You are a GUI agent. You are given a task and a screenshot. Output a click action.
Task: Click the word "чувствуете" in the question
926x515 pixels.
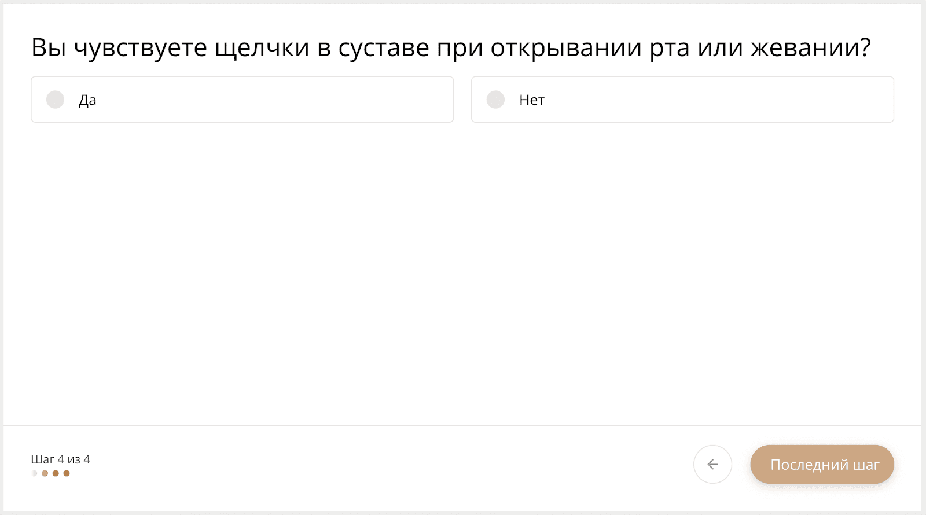[141, 48]
